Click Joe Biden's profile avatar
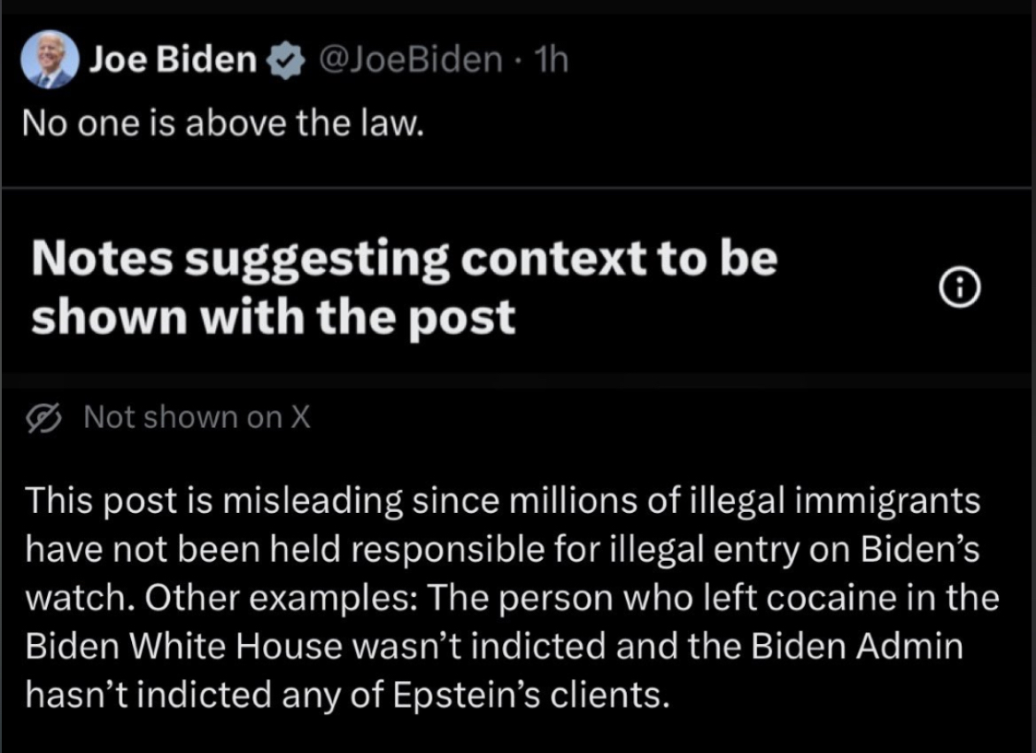The image size is (1036, 753). tap(52, 59)
